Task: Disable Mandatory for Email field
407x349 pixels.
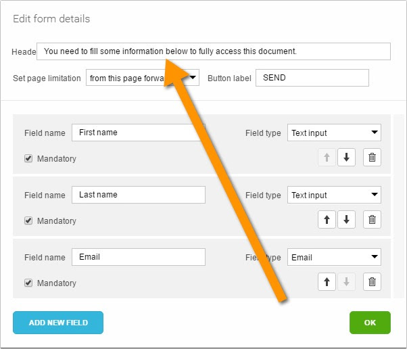Action: click(28, 283)
